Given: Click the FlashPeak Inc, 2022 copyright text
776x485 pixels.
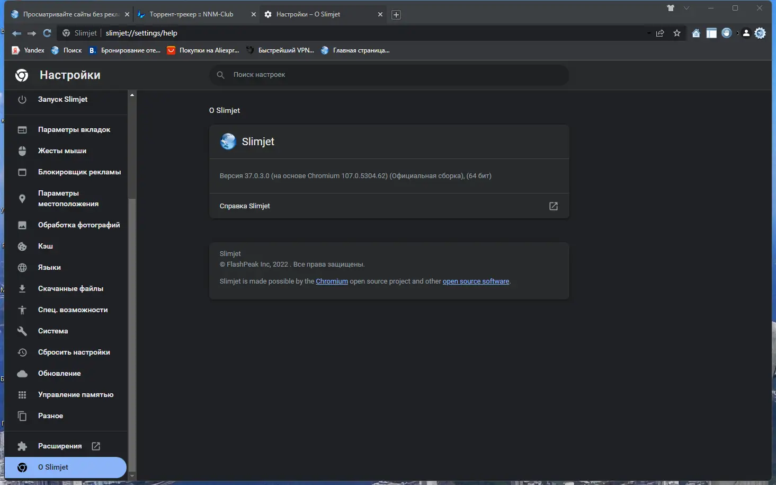Looking at the screenshot, I should 292,264.
